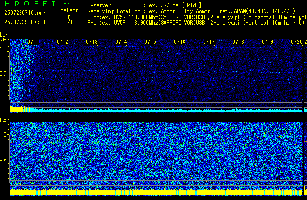Select the 2ch 0.3.0 version label
307x200 pixels.
[71, 4]
